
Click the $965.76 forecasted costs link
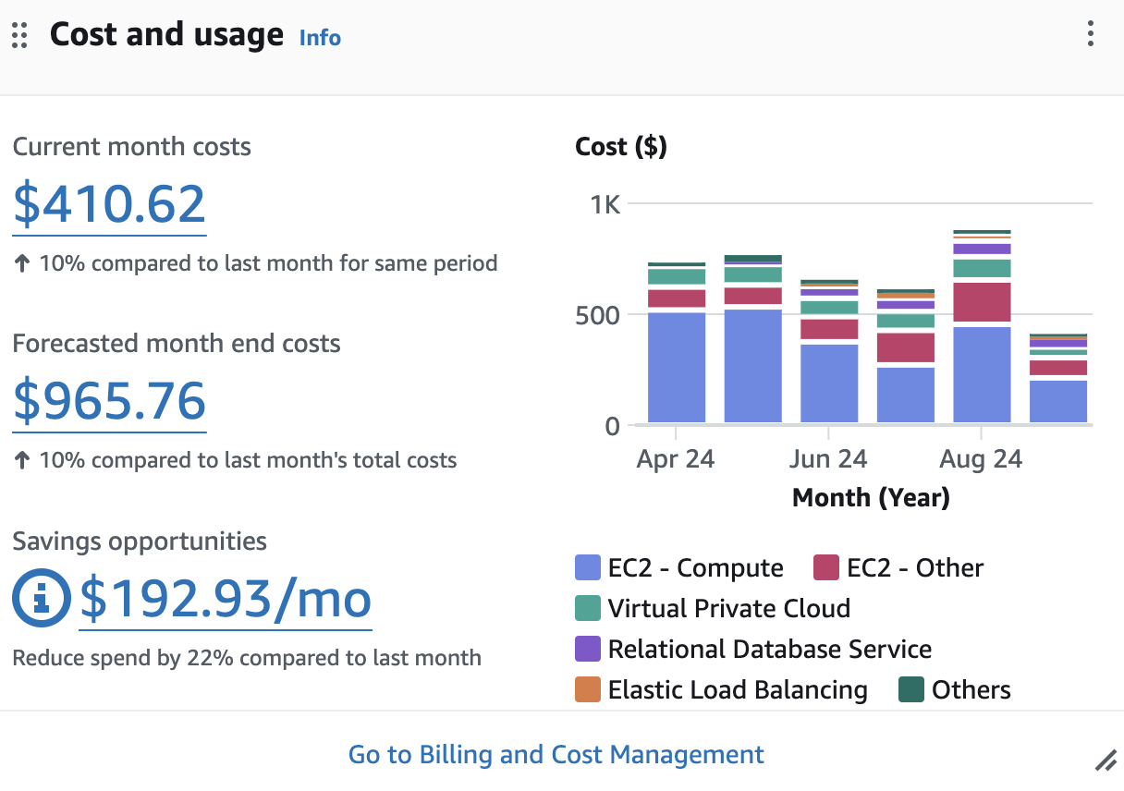click(108, 401)
